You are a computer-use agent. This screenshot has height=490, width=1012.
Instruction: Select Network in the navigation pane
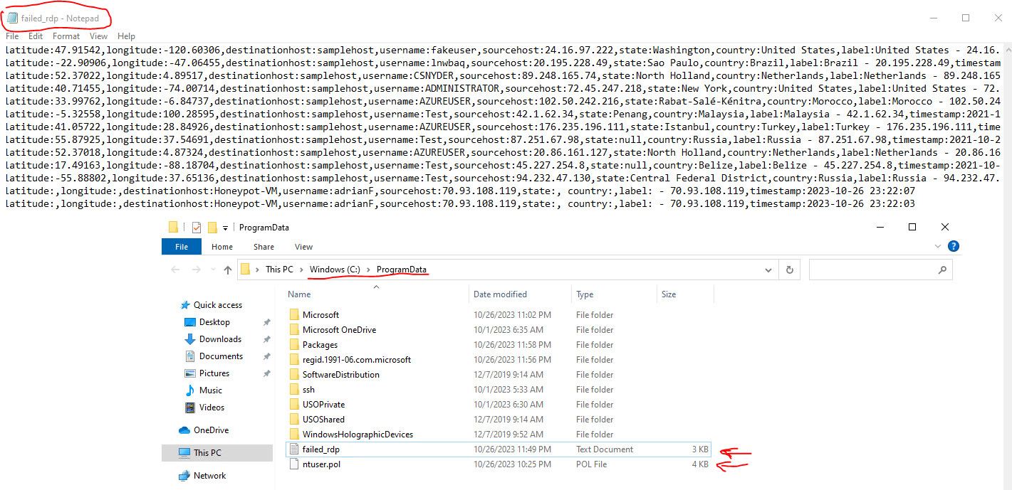coord(209,476)
